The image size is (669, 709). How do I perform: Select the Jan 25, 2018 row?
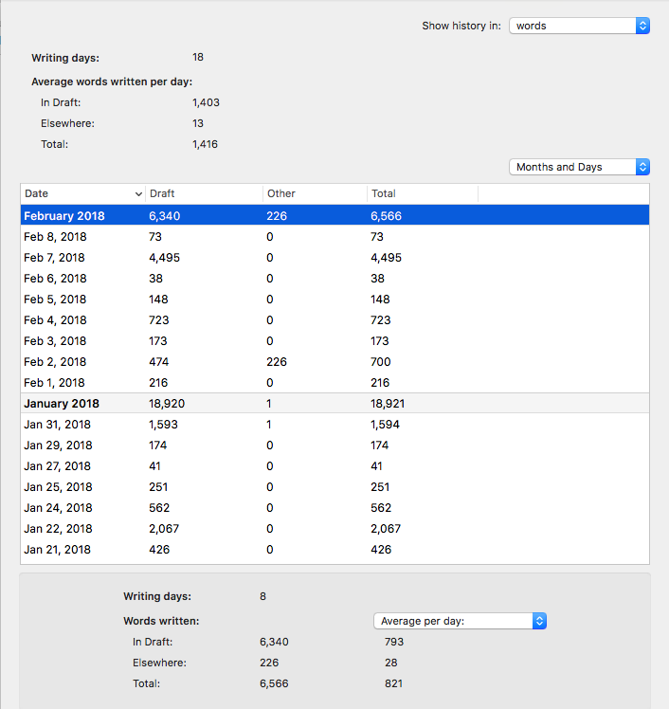(x=334, y=487)
